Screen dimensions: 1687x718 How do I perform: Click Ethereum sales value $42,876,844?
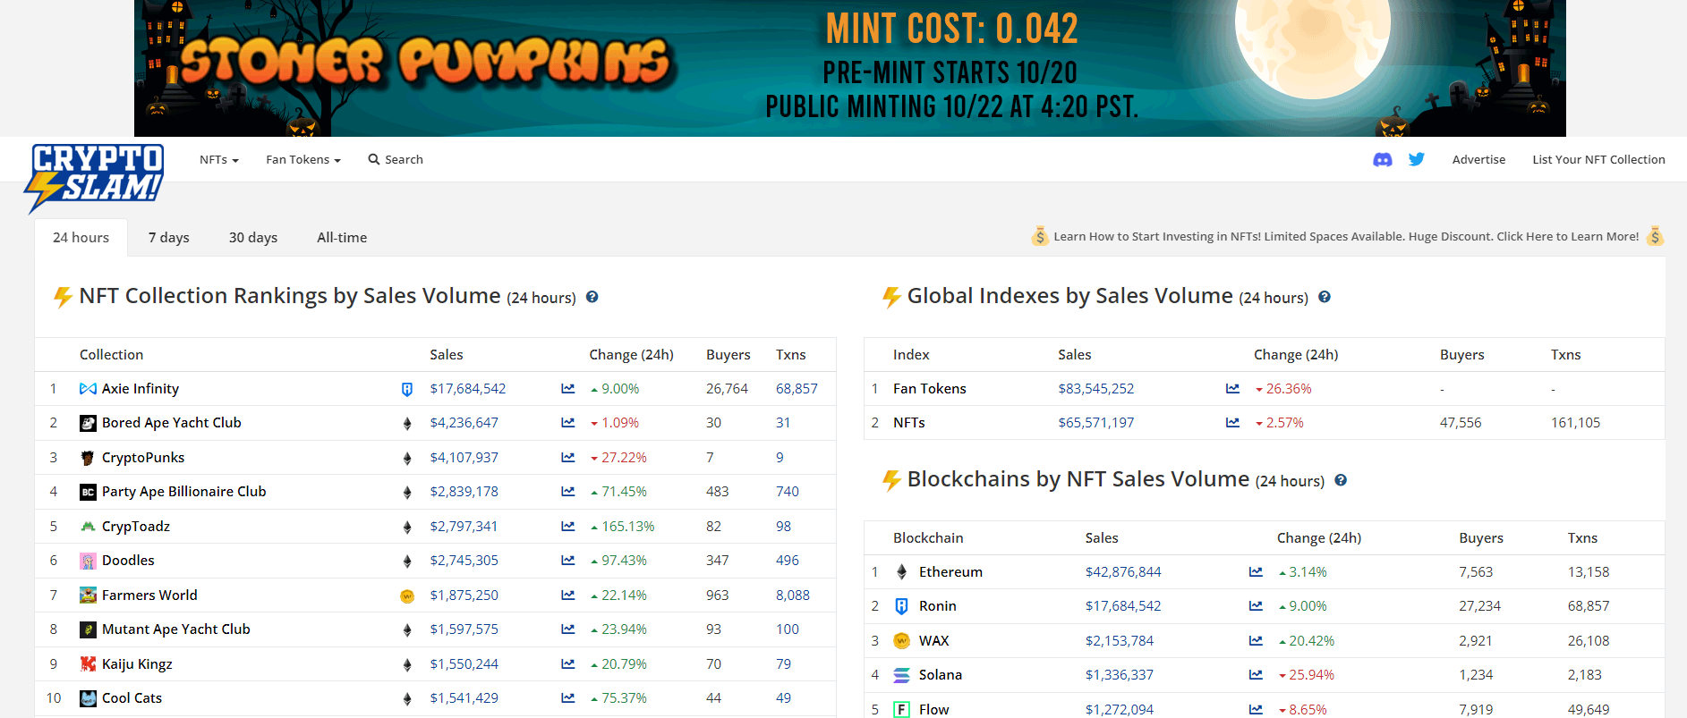point(1123,572)
